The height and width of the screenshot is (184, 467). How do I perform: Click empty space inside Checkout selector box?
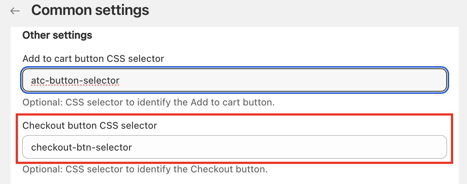click(292, 147)
